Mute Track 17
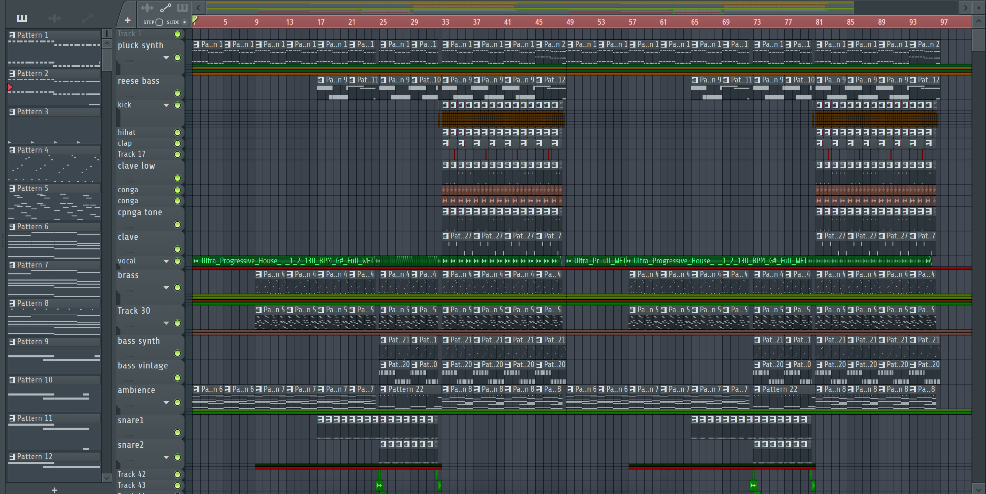The image size is (986, 494). pyautogui.click(x=177, y=155)
